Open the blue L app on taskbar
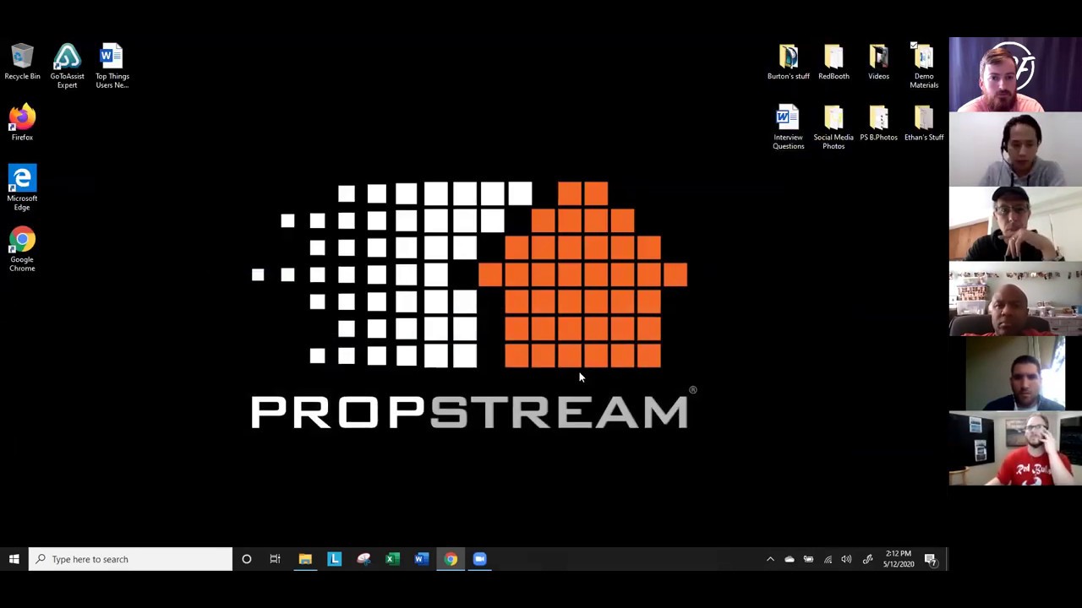This screenshot has width=1082, height=608. (x=335, y=559)
